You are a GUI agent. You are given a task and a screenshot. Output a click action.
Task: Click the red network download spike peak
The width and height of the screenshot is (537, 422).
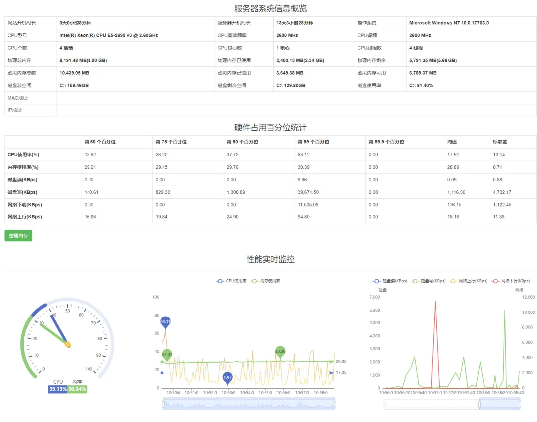tap(435, 302)
